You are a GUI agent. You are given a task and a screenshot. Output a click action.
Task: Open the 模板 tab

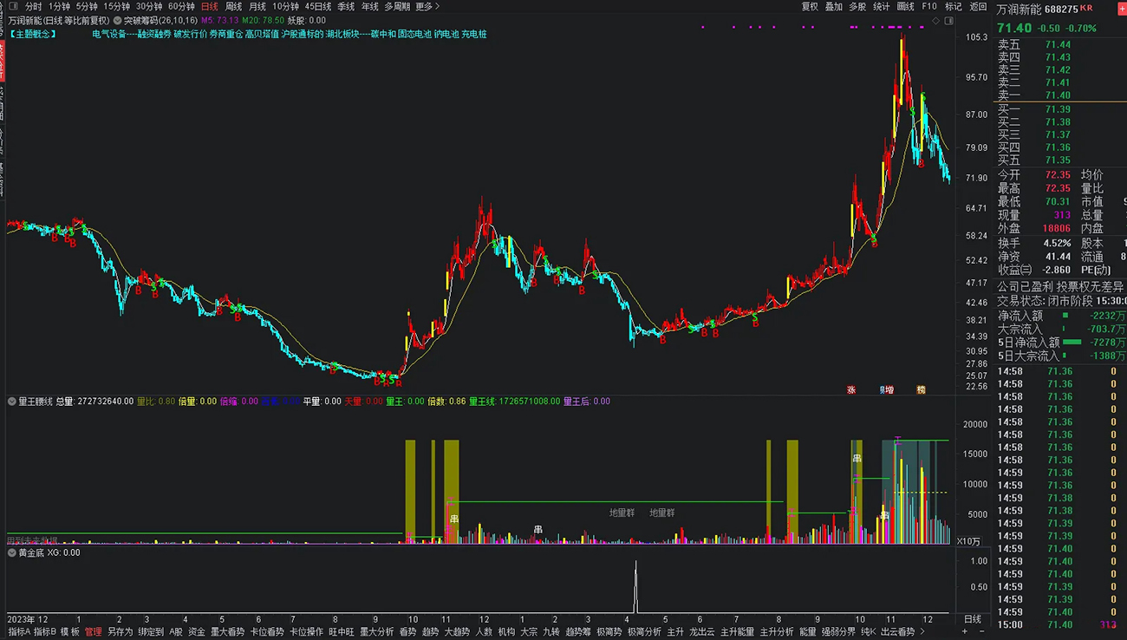point(70,632)
